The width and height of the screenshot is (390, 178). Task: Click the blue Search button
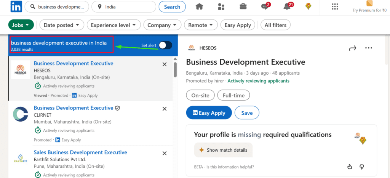click(x=172, y=7)
